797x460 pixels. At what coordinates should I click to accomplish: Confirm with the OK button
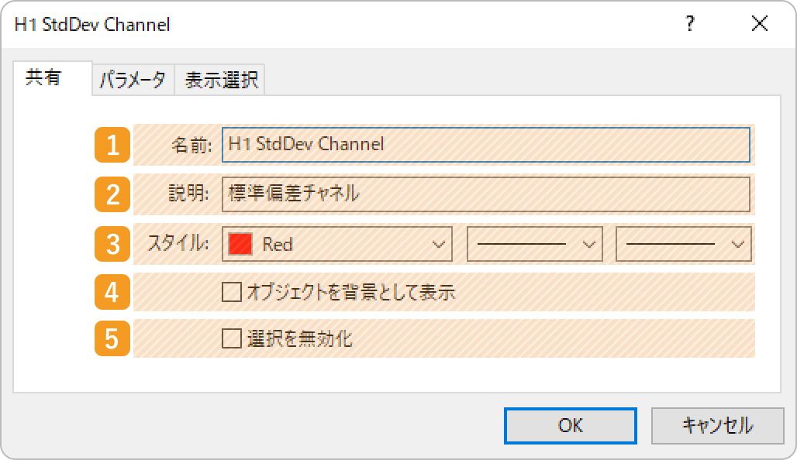tap(571, 425)
